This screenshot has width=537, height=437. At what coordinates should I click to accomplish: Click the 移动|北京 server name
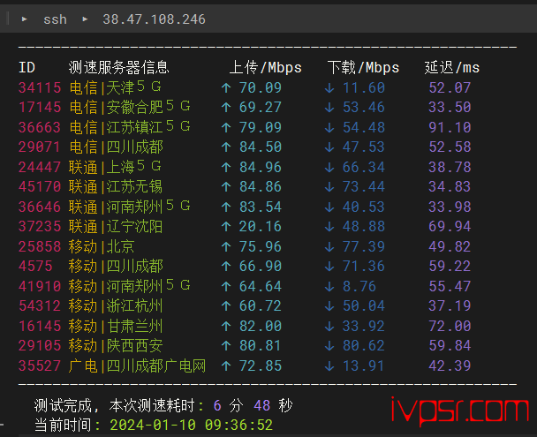pos(102,246)
